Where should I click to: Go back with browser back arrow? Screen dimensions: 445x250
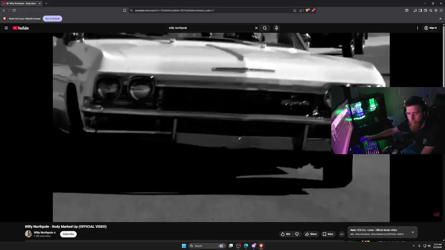tap(4, 10)
